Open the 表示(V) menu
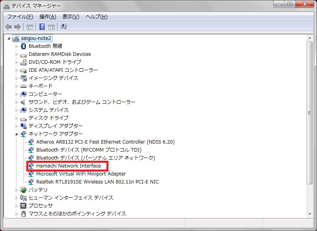Image resolution: width=317 pixels, height=231 pixels. [x=71, y=17]
